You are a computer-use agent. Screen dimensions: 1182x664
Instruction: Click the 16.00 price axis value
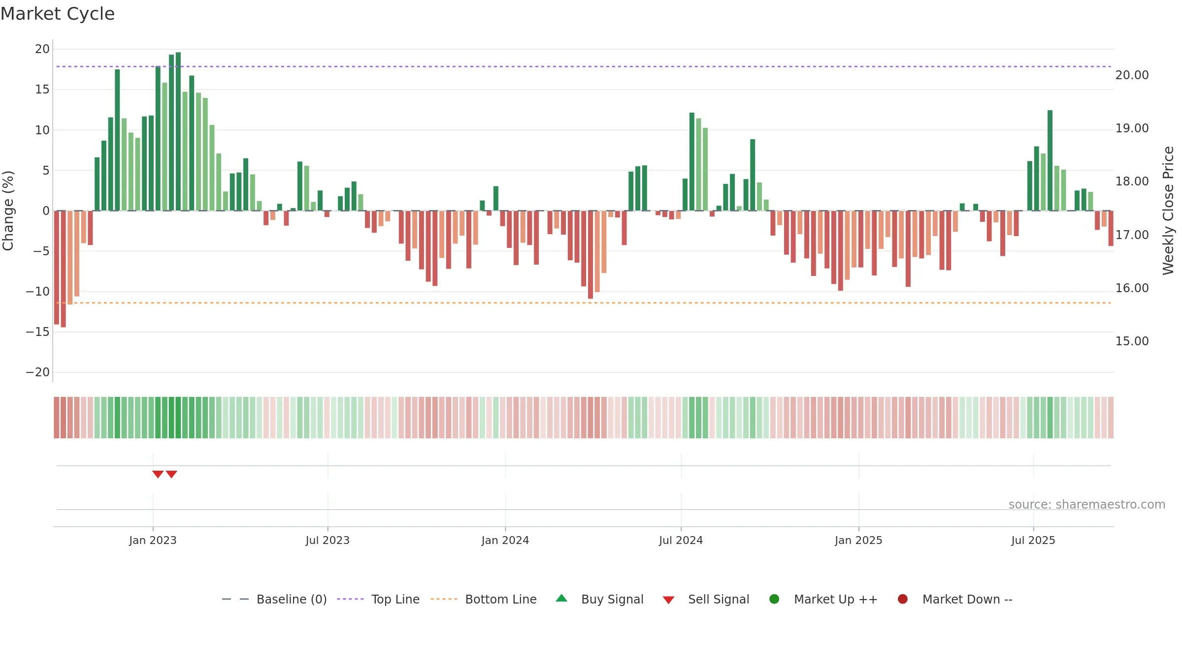(x=1132, y=288)
